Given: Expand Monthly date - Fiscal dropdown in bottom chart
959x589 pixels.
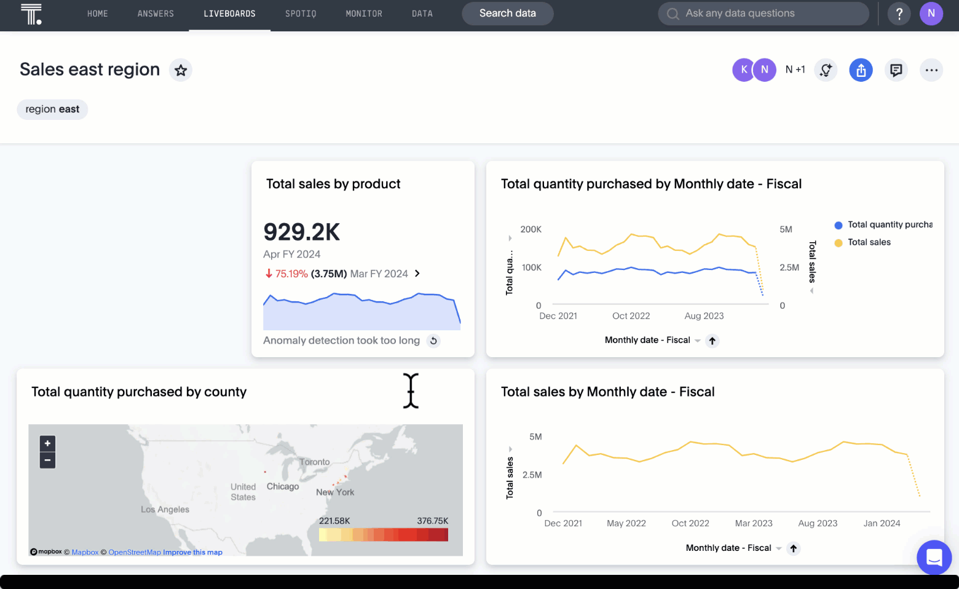Looking at the screenshot, I should point(779,548).
